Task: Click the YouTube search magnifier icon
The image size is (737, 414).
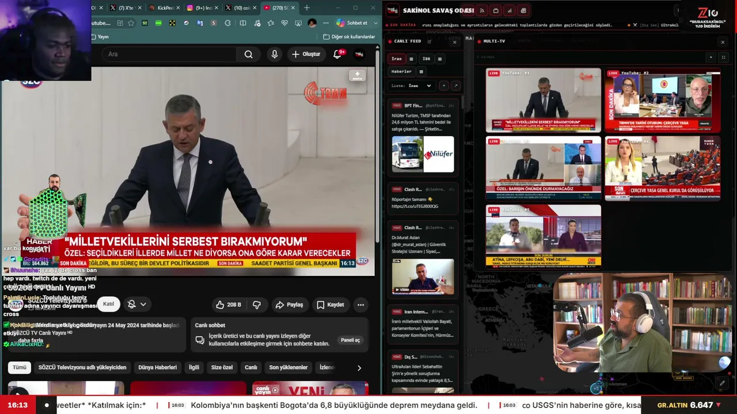Action: pos(248,54)
